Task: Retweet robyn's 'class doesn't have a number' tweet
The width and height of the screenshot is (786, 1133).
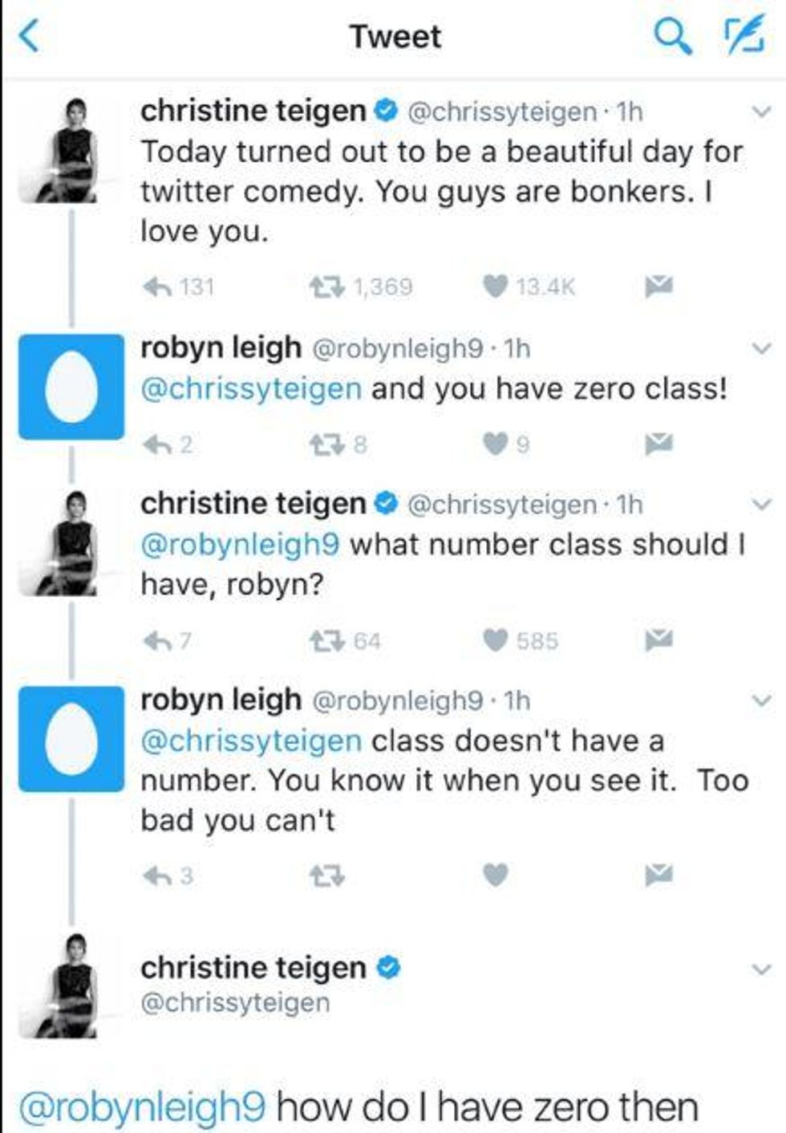Action: (326, 875)
